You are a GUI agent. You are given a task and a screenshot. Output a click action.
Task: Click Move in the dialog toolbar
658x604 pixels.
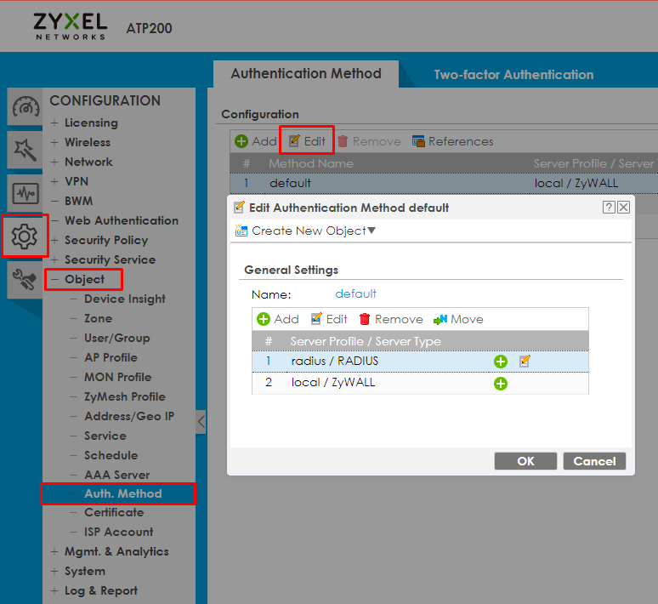click(458, 320)
